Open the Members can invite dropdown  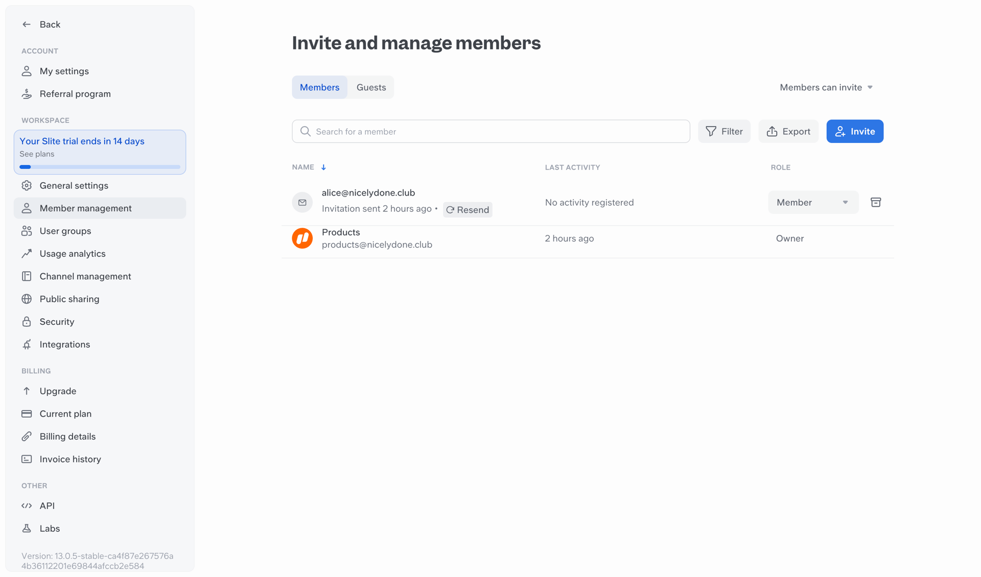[x=826, y=87]
